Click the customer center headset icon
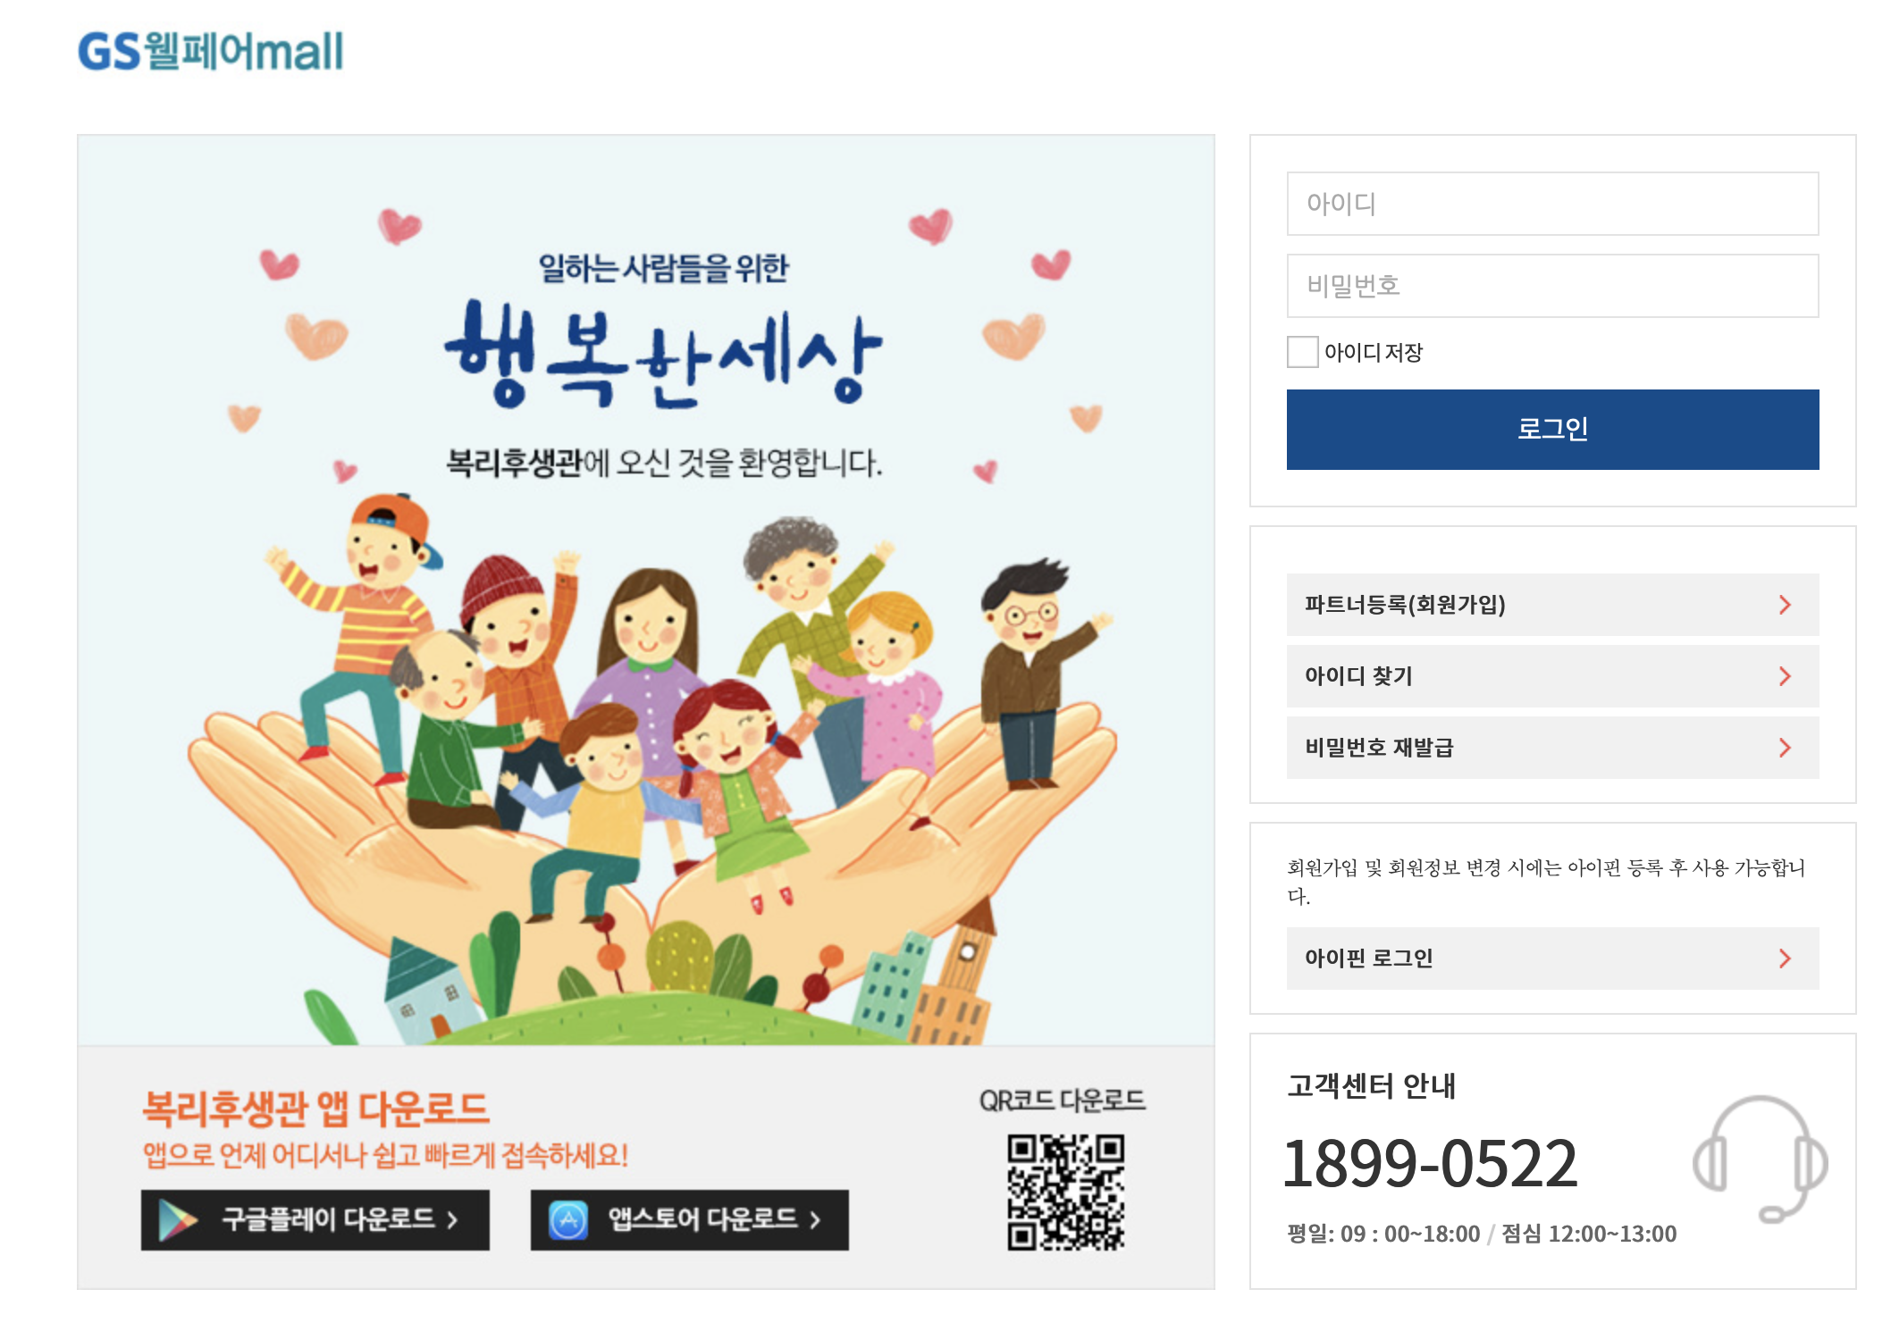The width and height of the screenshot is (1891, 1331). [1760, 1159]
